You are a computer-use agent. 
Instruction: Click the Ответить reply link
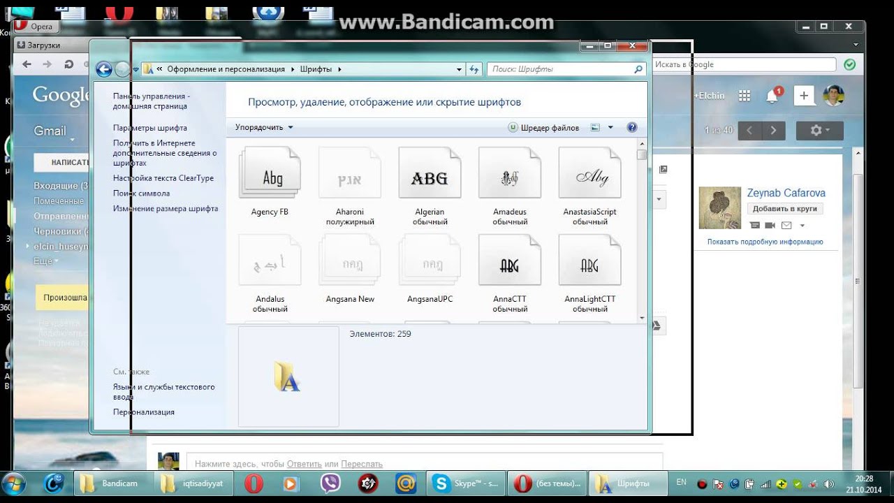click(x=305, y=464)
